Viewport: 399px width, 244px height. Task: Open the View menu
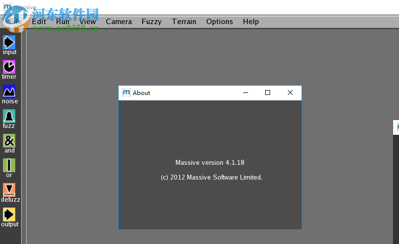click(88, 22)
